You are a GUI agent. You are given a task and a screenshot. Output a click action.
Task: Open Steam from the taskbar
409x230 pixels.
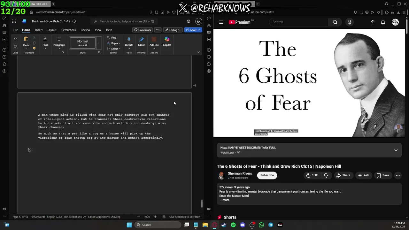coord(224,225)
